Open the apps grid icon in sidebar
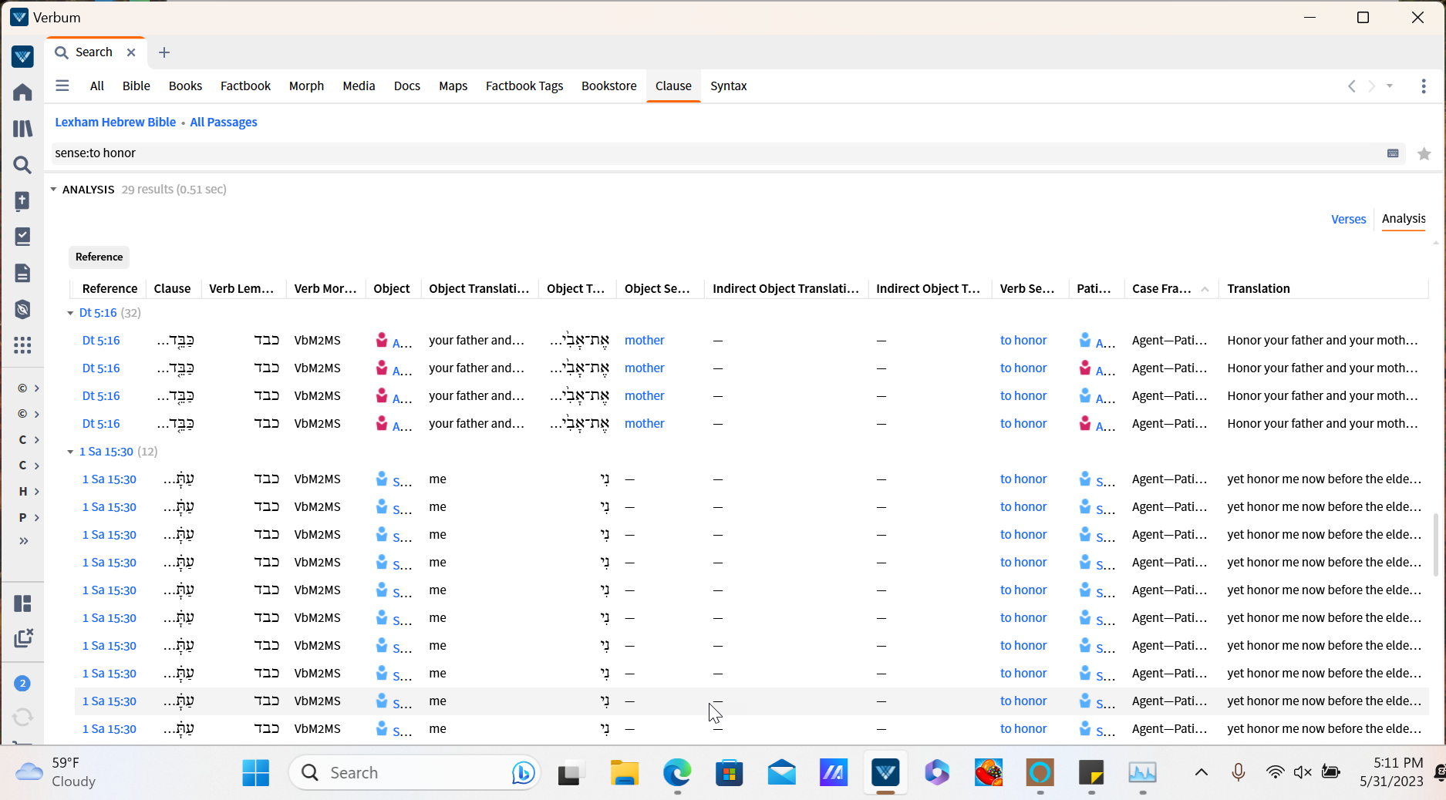This screenshot has width=1446, height=800. coord(22,345)
